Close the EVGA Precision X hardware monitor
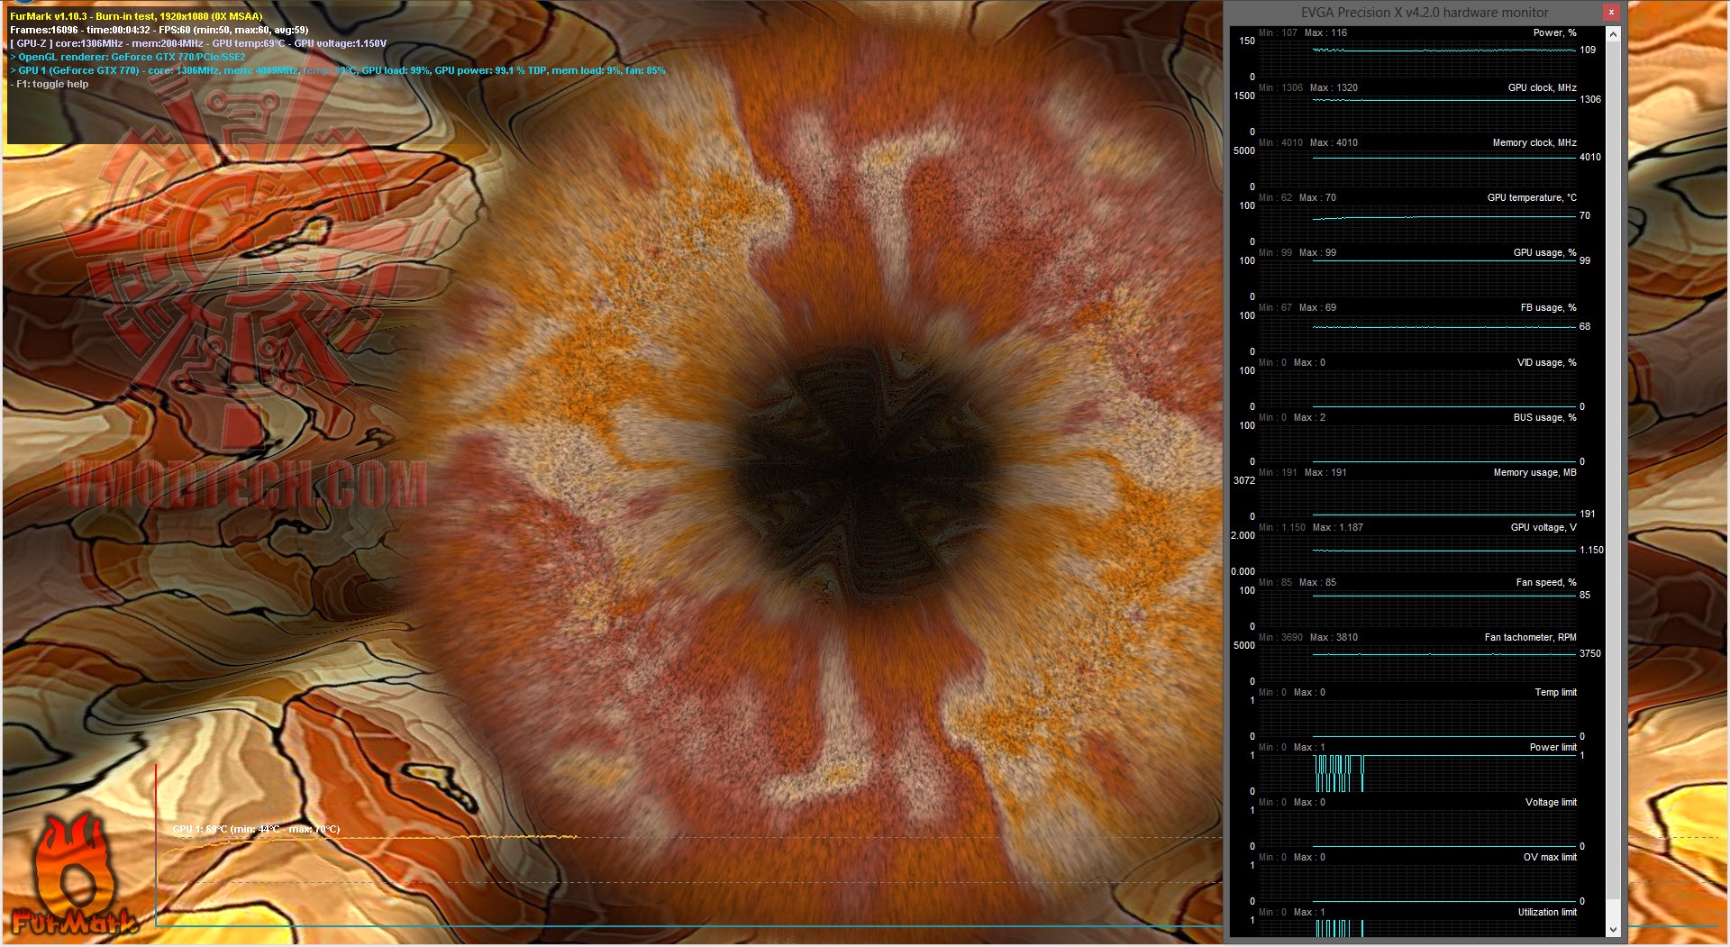1730x947 pixels. [x=1611, y=13]
